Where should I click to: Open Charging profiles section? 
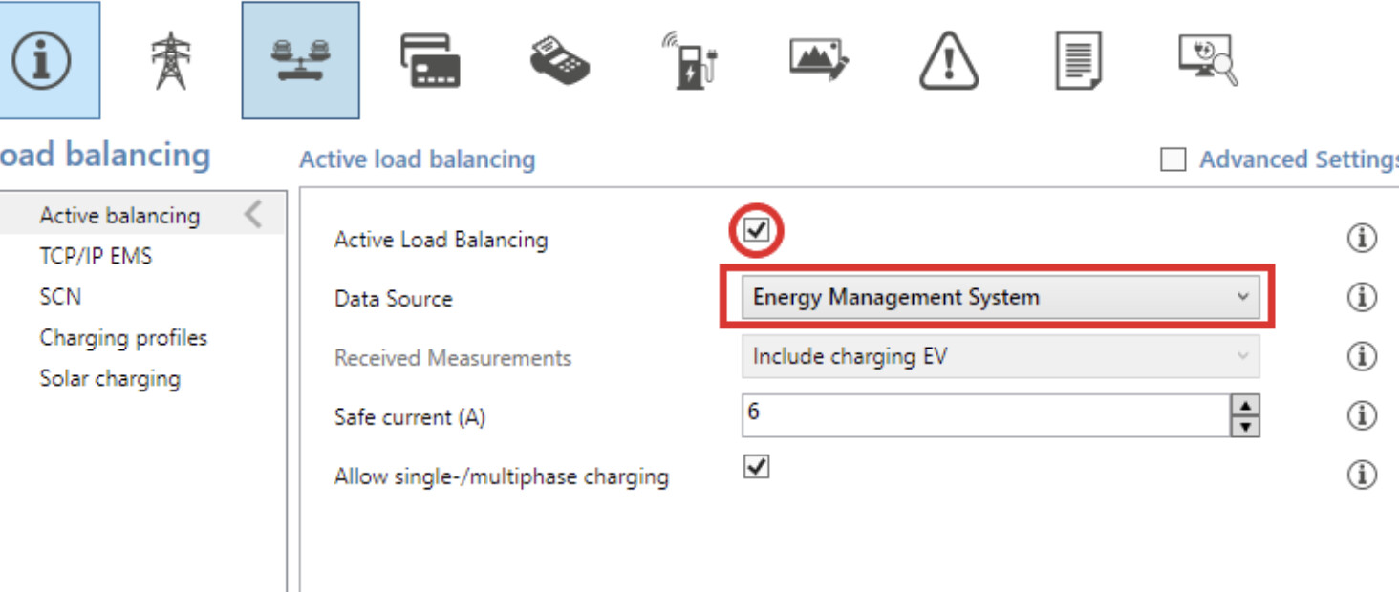[123, 338]
